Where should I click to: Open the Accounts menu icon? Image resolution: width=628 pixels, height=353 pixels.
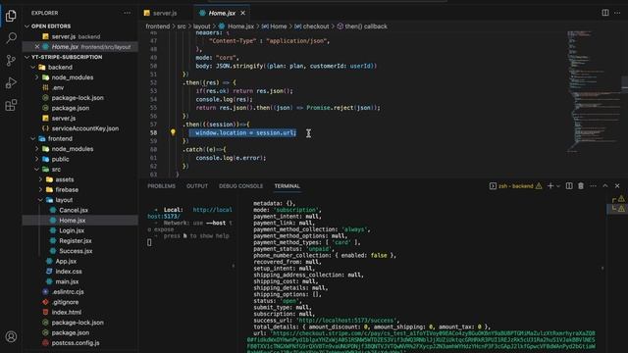pos(11,336)
